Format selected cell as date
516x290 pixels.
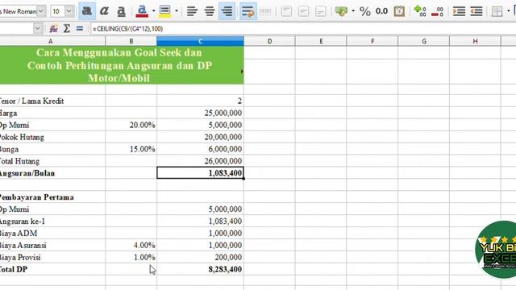pyautogui.click(x=399, y=11)
